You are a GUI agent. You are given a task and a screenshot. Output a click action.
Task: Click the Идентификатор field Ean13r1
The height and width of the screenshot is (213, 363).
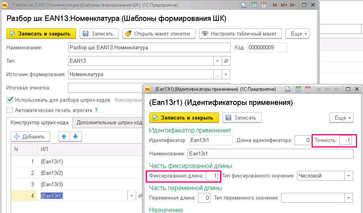(211, 140)
